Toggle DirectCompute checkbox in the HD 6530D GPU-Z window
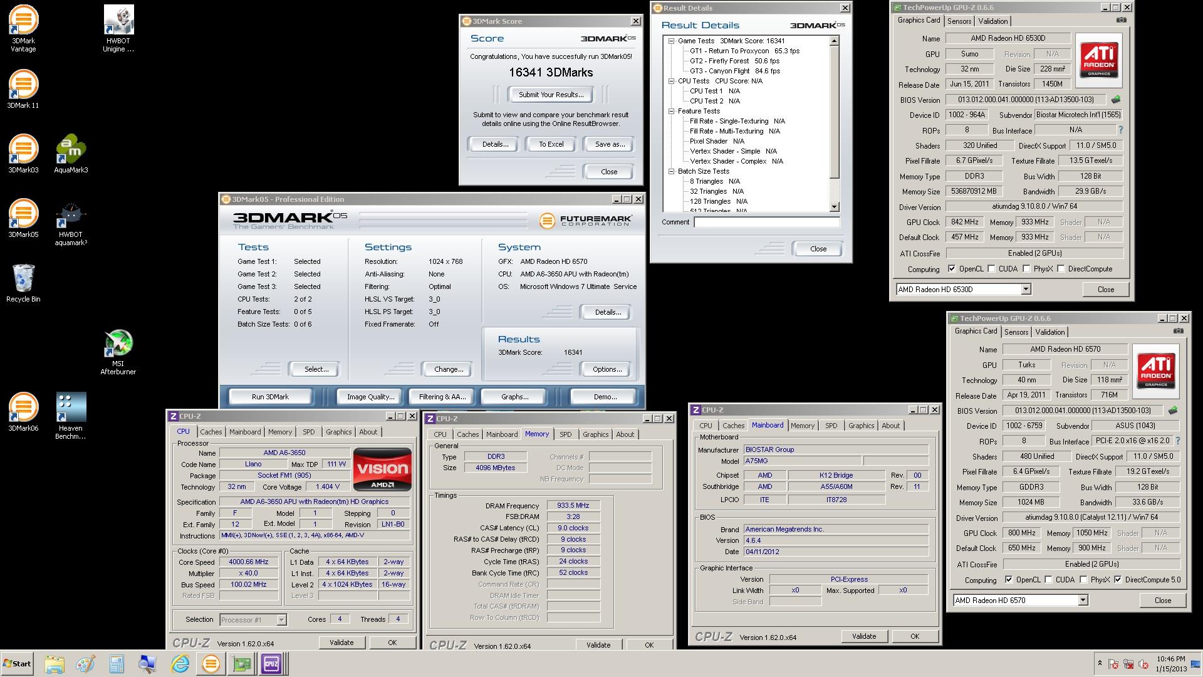 point(1061,269)
